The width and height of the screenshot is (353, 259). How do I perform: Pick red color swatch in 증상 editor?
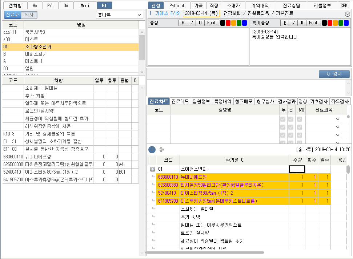[x=228, y=23]
